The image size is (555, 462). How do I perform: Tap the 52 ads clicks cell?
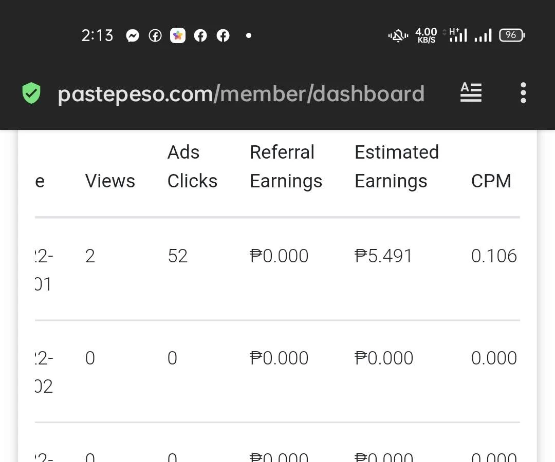coord(177,256)
